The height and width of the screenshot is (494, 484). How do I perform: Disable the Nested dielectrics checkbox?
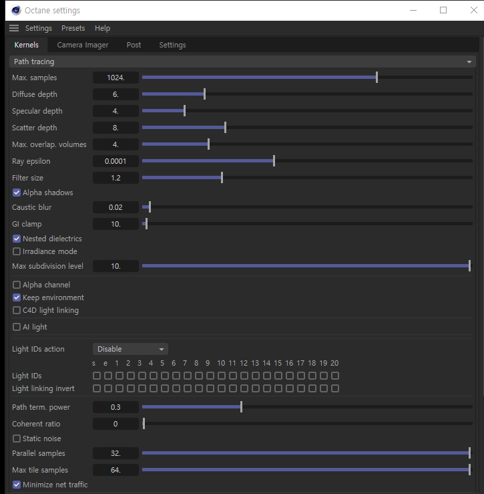coord(17,239)
